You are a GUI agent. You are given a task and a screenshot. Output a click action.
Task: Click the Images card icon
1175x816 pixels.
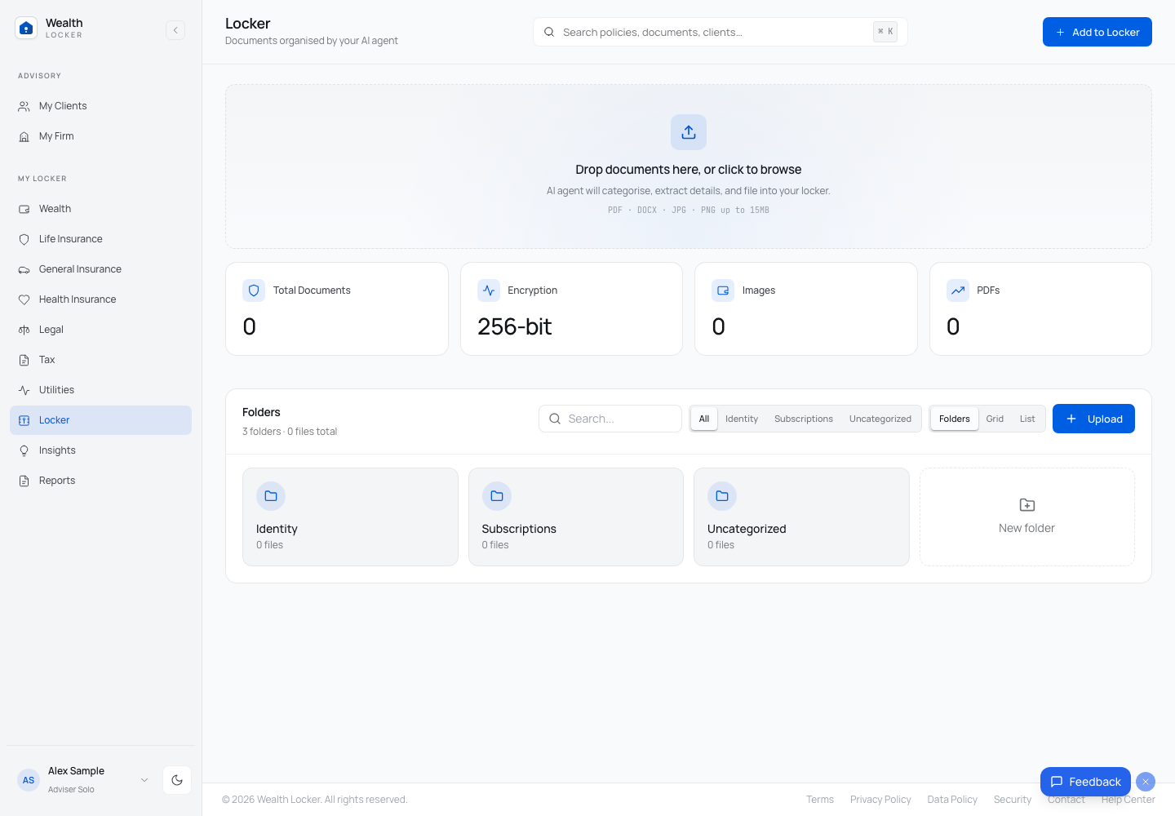click(x=723, y=290)
